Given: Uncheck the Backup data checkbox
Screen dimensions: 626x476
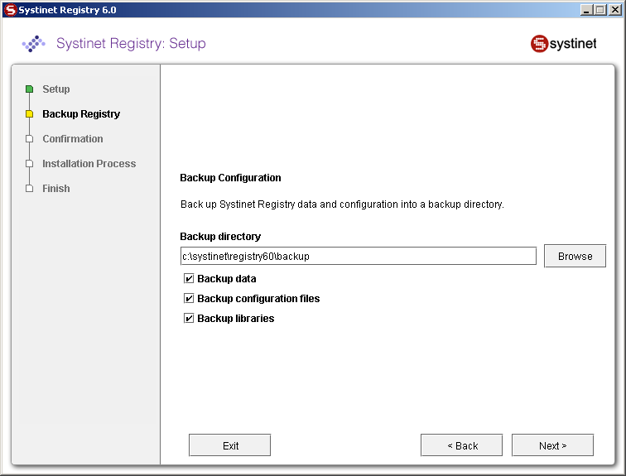Looking at the screenshot, I should coord(189,278).
